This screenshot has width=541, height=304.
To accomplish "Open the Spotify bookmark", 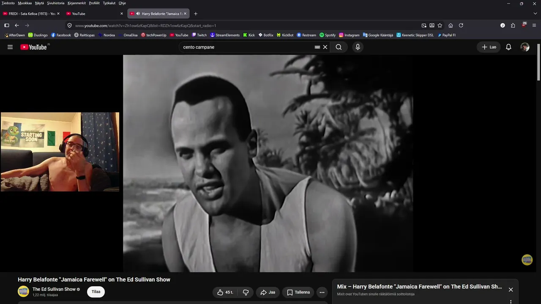I will coord(328,35).
